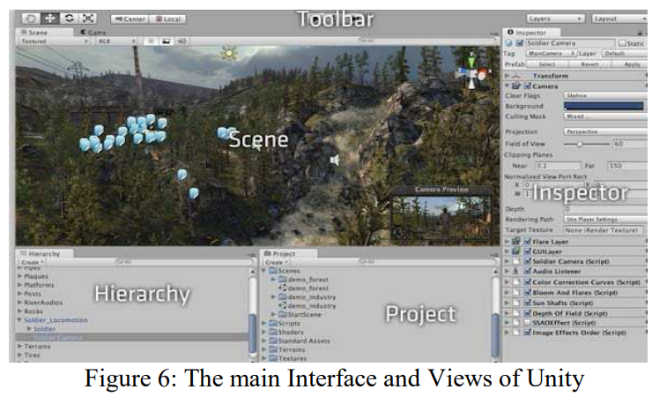Toggle scene lighting with the sun button
This screenshot has width=652, height=397.
[151, 41]
